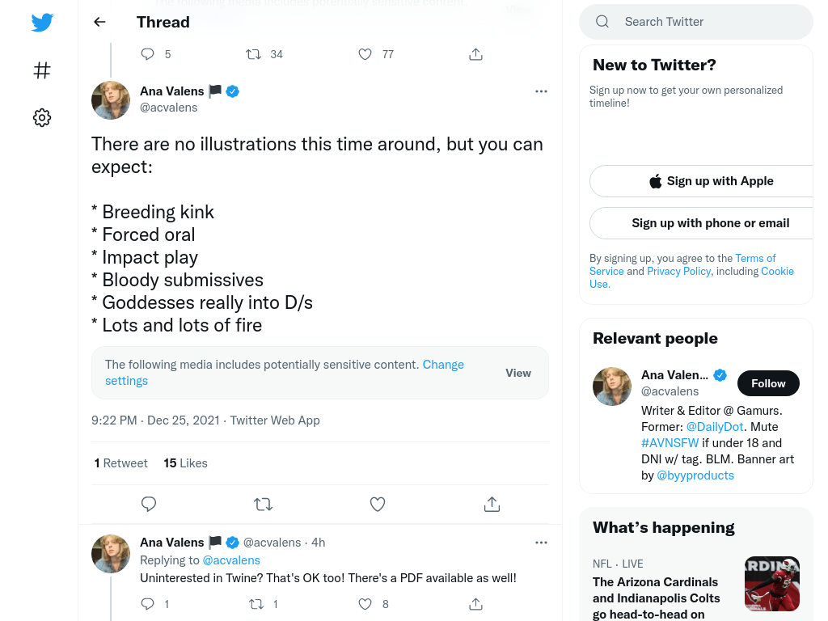Click Sign up with phone or email

tap(710, 223)
